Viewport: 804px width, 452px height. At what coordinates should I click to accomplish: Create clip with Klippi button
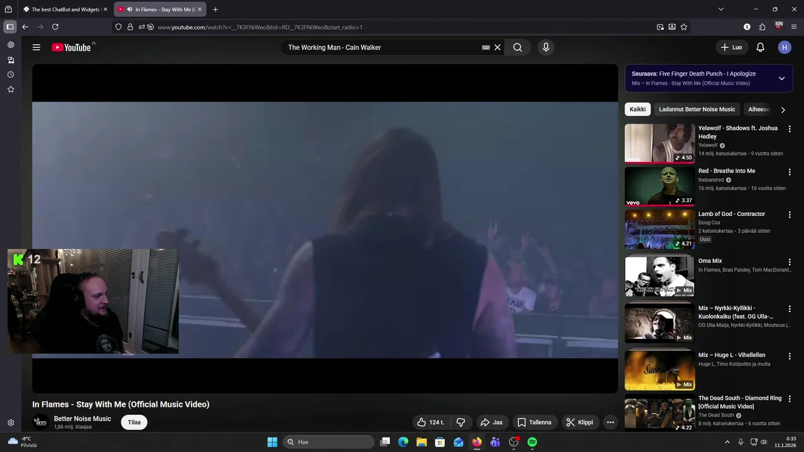(x=579, y=422)
